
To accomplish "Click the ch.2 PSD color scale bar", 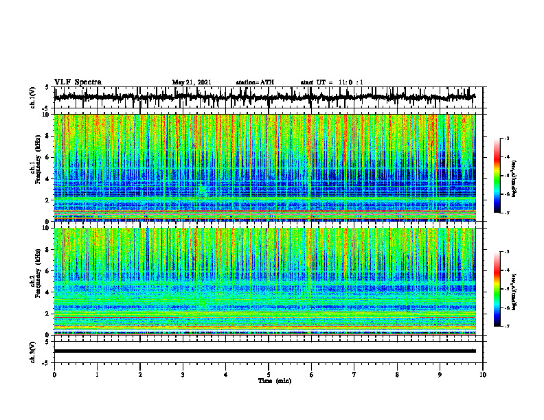I will pyautogui.click(x=497, y=289).
